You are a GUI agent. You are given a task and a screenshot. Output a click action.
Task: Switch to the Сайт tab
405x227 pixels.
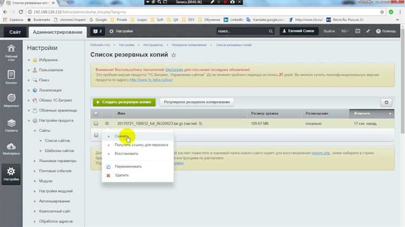coord(15,32)
